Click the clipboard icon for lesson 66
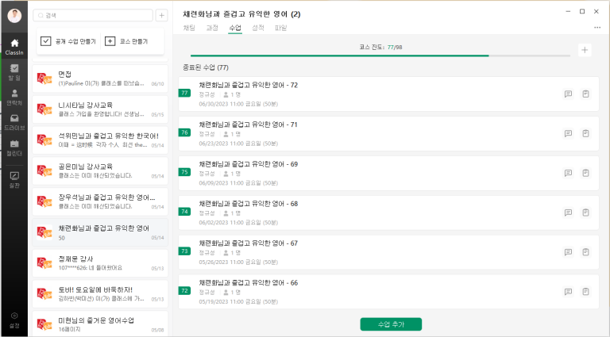Image resolution: width=610 pixels, height=337 pixels. (x=585, y=290)
